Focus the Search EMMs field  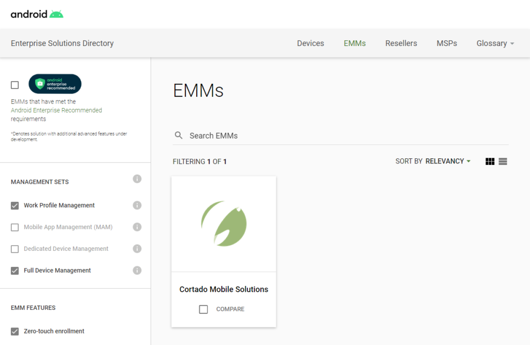[341, 136]
